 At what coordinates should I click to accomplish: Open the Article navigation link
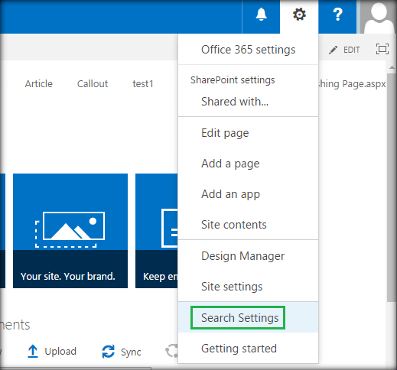(39, 83)
